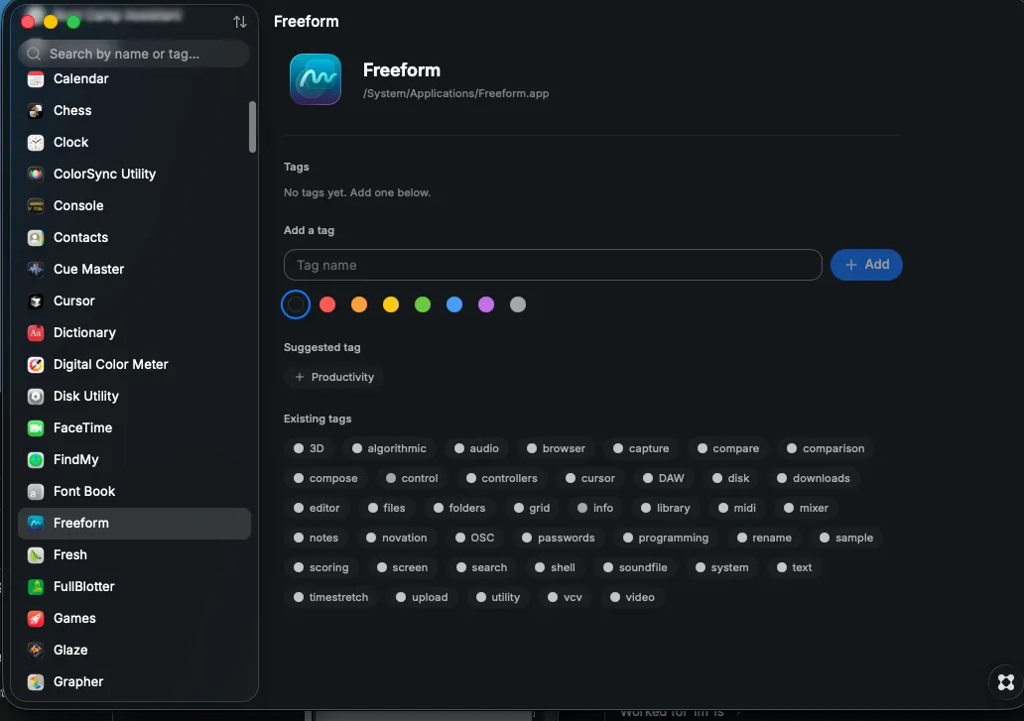The width and height of the screenshot is (1024, 721).
Task: Add the existing capture tag
Action: 641,449
